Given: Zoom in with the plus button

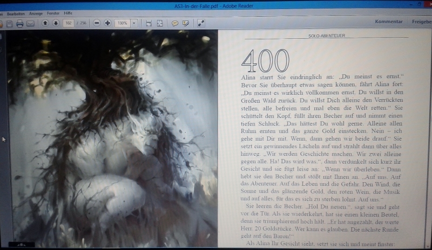Looking at the screenshot, I should pyautogui.click(x=107, y=23).
